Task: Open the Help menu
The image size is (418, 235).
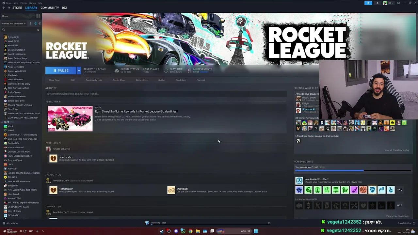Action: 40,3
